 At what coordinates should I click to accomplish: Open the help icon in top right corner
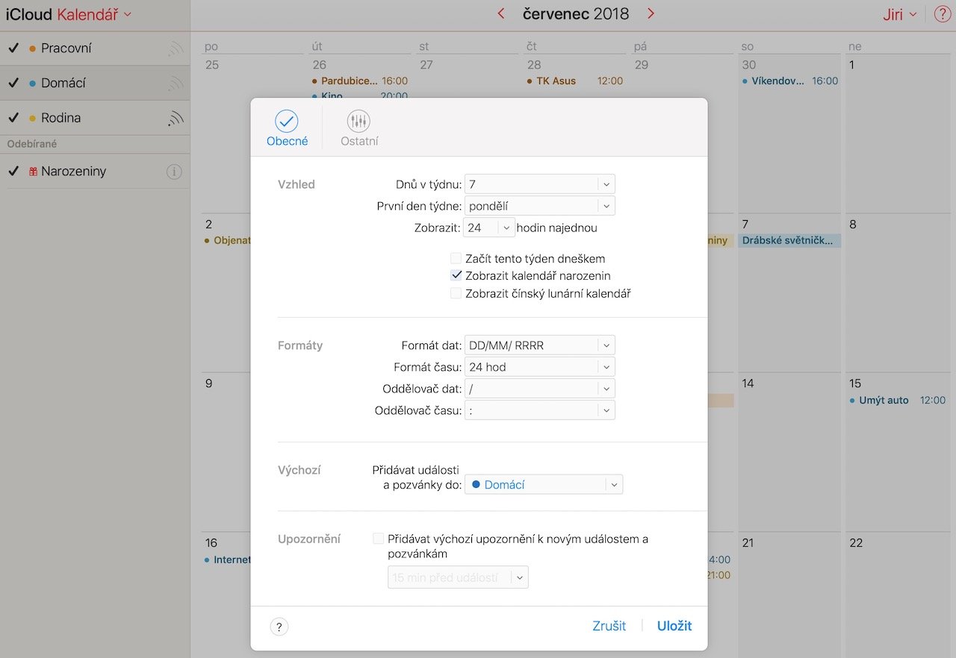[x=942, y=14]
